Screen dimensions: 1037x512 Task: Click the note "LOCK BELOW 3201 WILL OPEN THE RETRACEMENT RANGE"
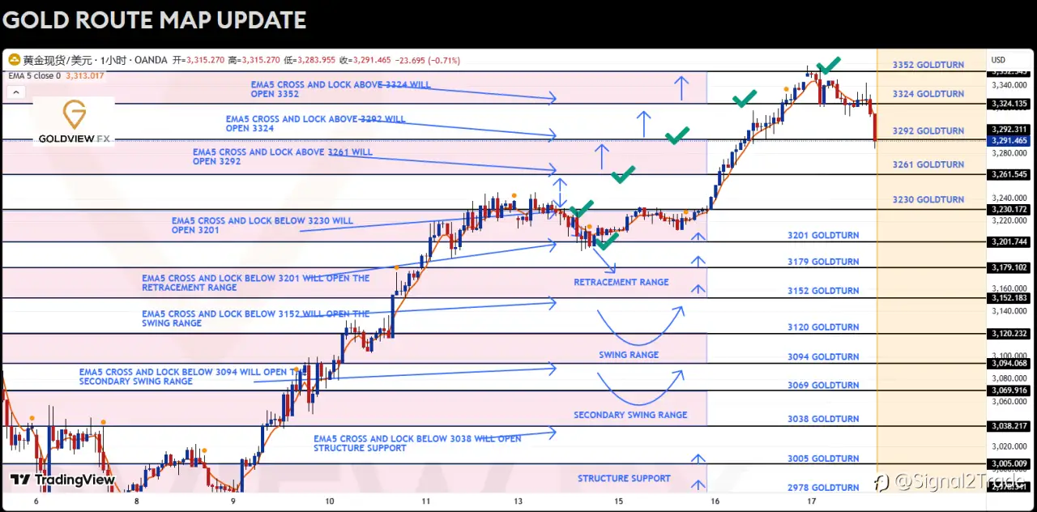click(x=255, y=283)
